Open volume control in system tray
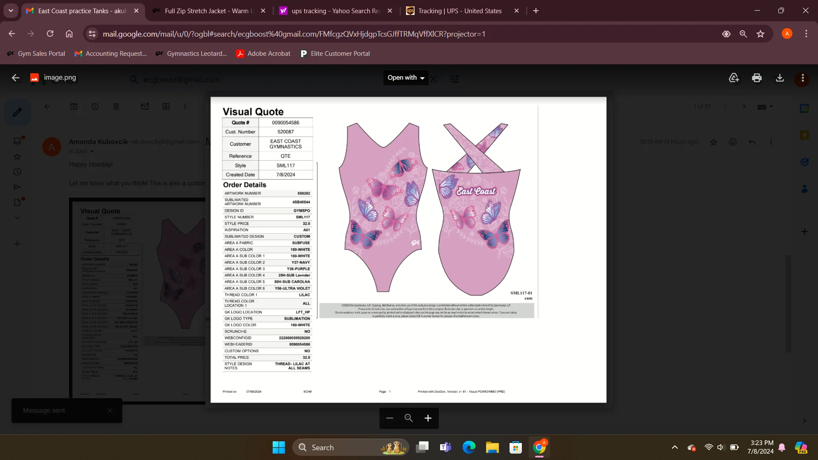 (x=721, y=447)
